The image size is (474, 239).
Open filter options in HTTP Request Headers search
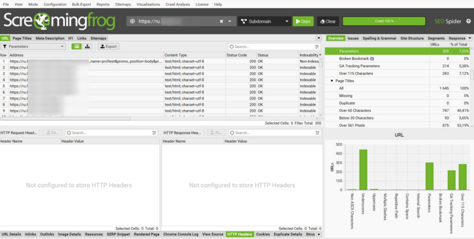click(x=154, y=133)
